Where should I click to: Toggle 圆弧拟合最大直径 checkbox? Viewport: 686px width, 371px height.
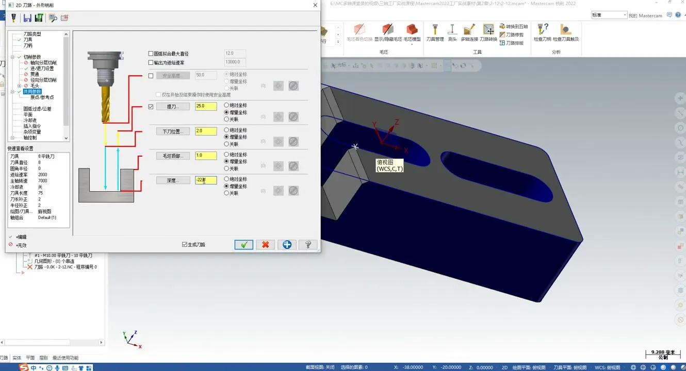tap(151, 54)
